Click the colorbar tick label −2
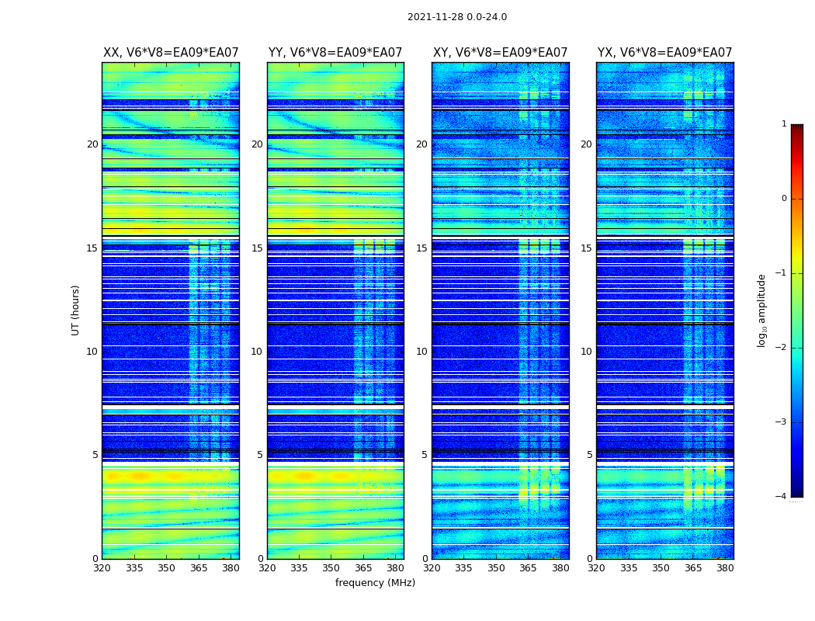The height and width of the screenshot is (621, 815). coord(781,347)
